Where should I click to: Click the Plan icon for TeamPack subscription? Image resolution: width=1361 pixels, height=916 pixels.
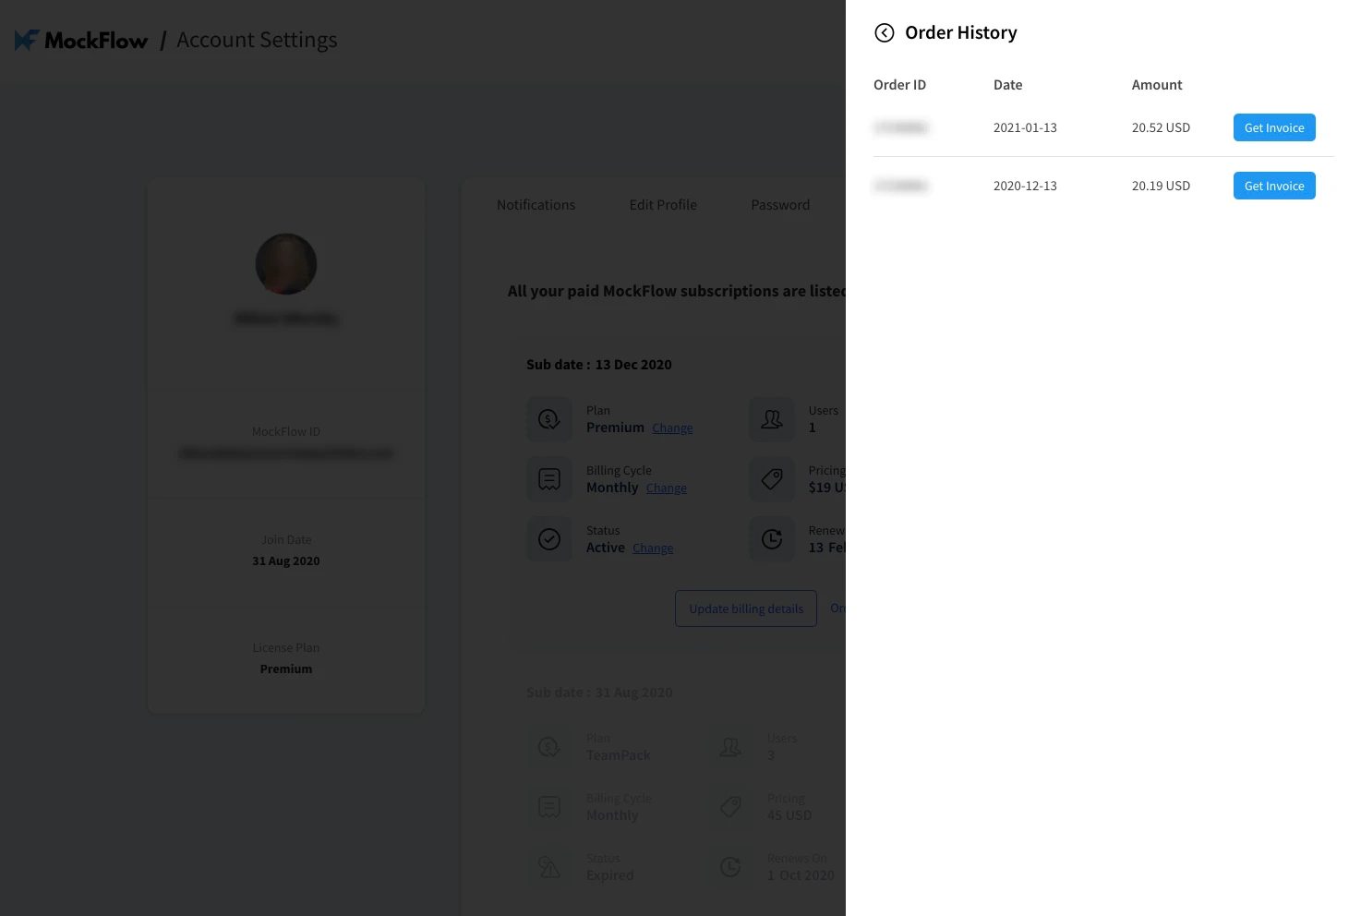pyautogui.click(x=549, y=747)
